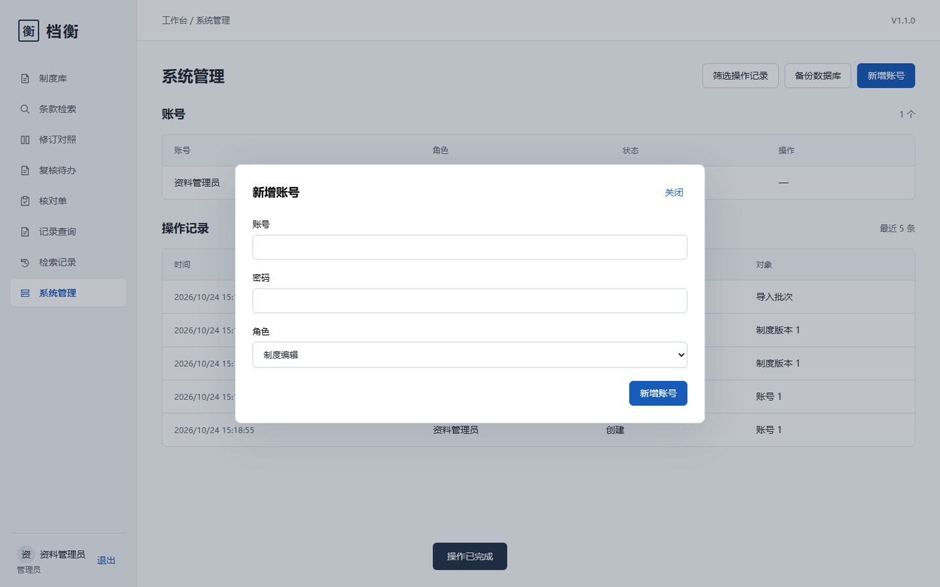The height and width of the screenshot is (587, 940).
Task: Open the 角色 dropdown showing 制度编辑
Action: [x=469, y=355]
